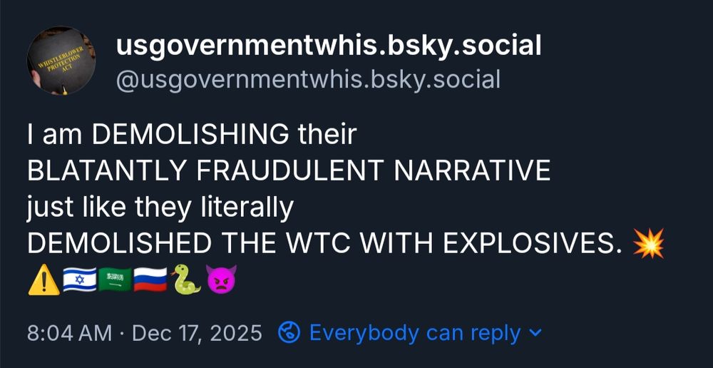The width and height of the screenshot is (713, 368).
Task: Click the Dec 17, 2025 post date
Action: [x=197, y=334]
